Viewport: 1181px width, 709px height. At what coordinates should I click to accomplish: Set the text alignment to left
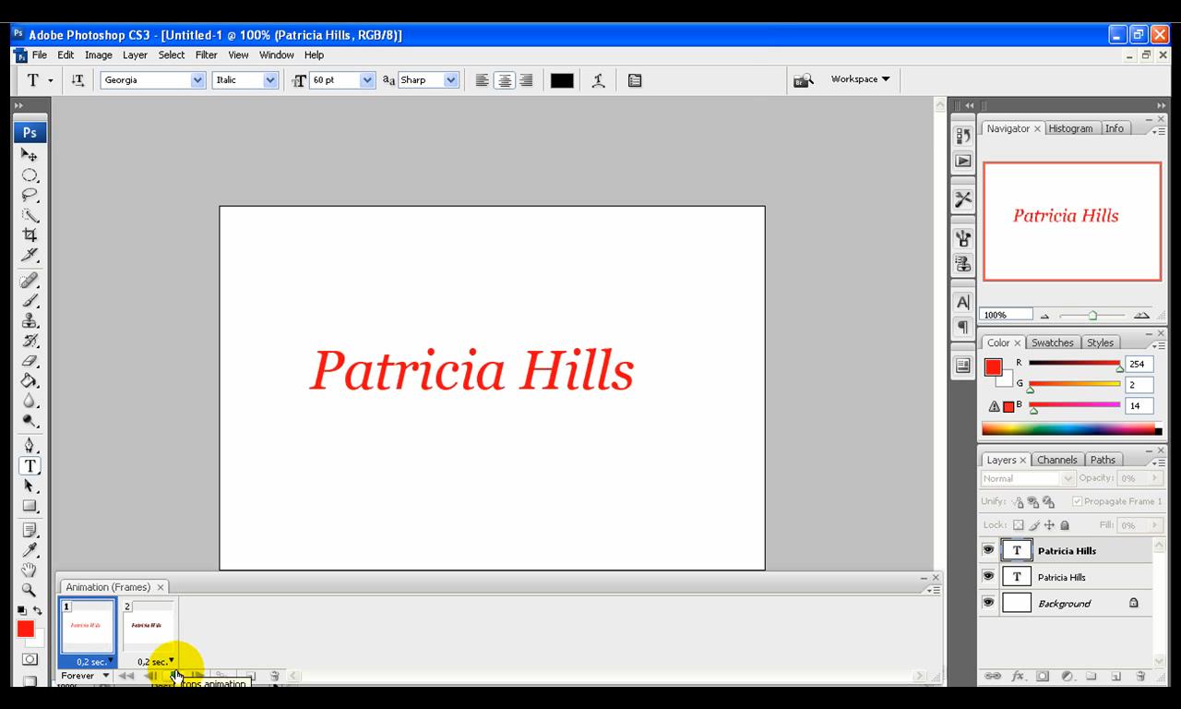tap(482, 80)
